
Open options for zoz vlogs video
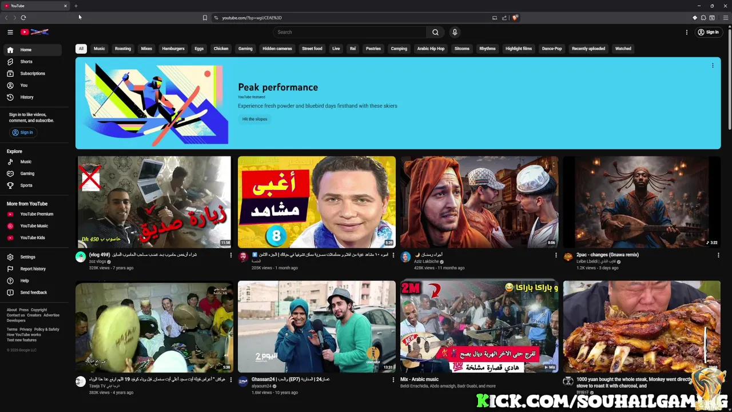pyautogui.click(x=231, y=255)
